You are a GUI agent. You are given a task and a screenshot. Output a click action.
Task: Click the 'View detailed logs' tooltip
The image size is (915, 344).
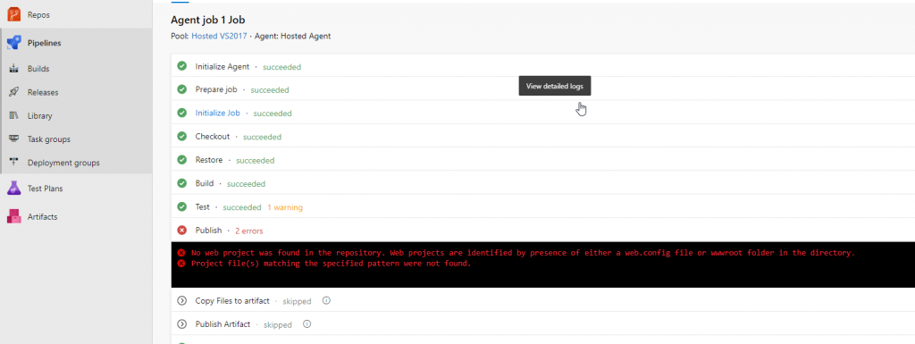click(x=555, y=86)
